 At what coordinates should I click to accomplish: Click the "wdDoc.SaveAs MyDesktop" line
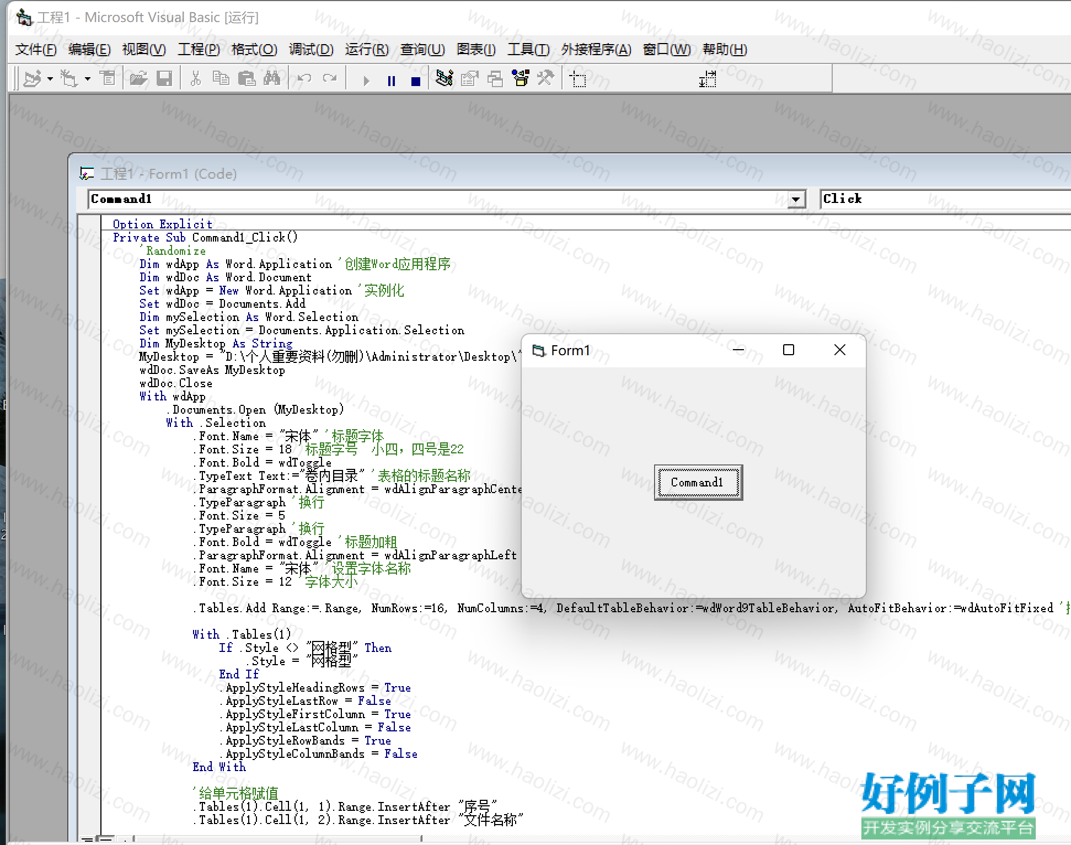tap(212, 370)
